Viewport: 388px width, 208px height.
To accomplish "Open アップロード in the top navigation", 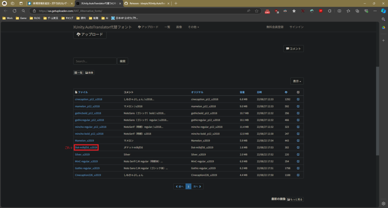I will click(x=148, y=27).
